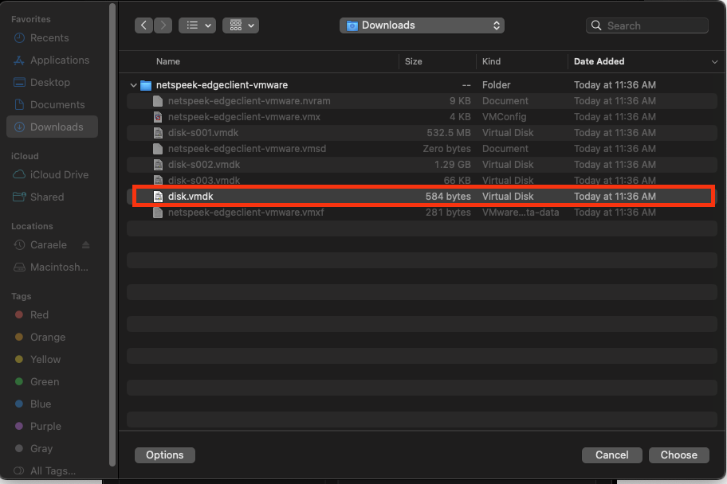Select Recents in the sidebar

click(x=49, y=38)
